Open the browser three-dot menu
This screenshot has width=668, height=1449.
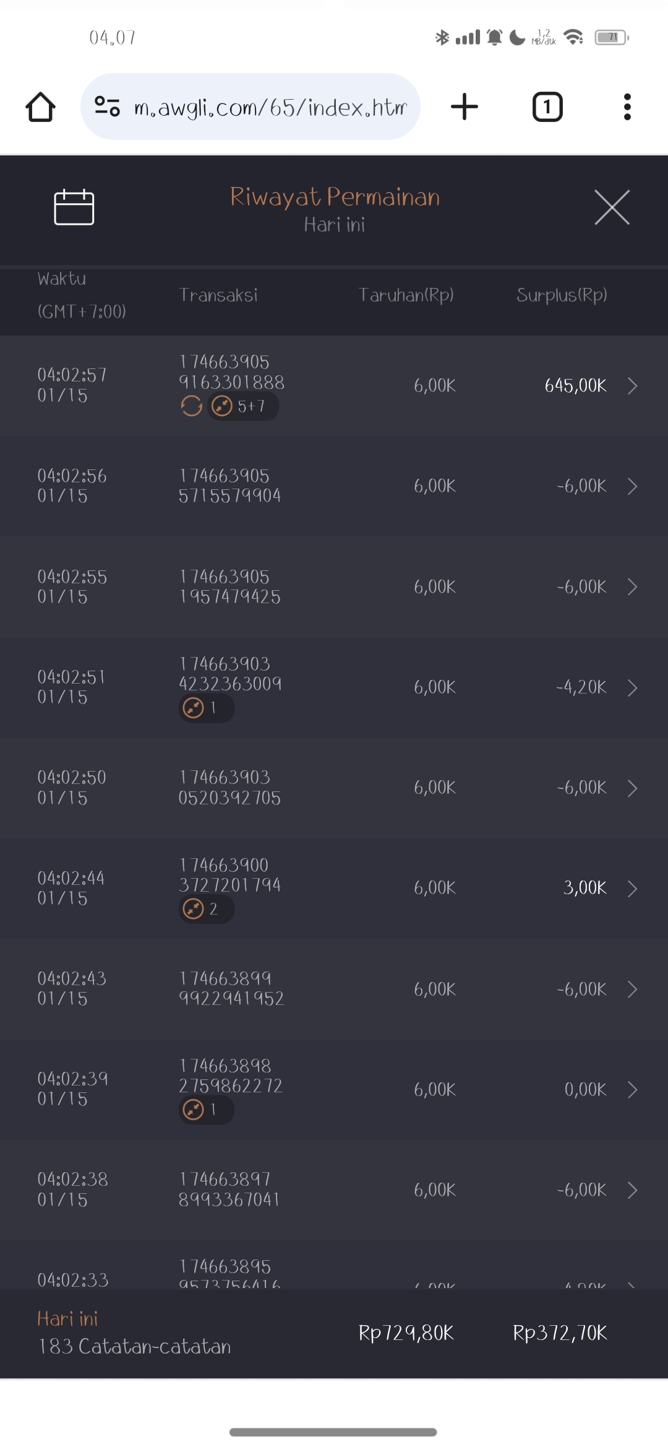tap(627, 107)
